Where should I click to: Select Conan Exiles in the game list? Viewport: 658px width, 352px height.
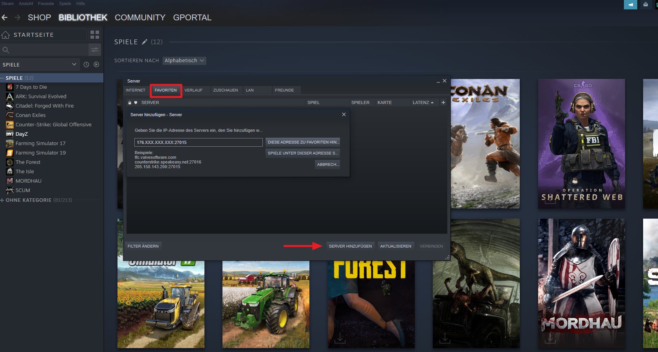[x=31, y=115]
